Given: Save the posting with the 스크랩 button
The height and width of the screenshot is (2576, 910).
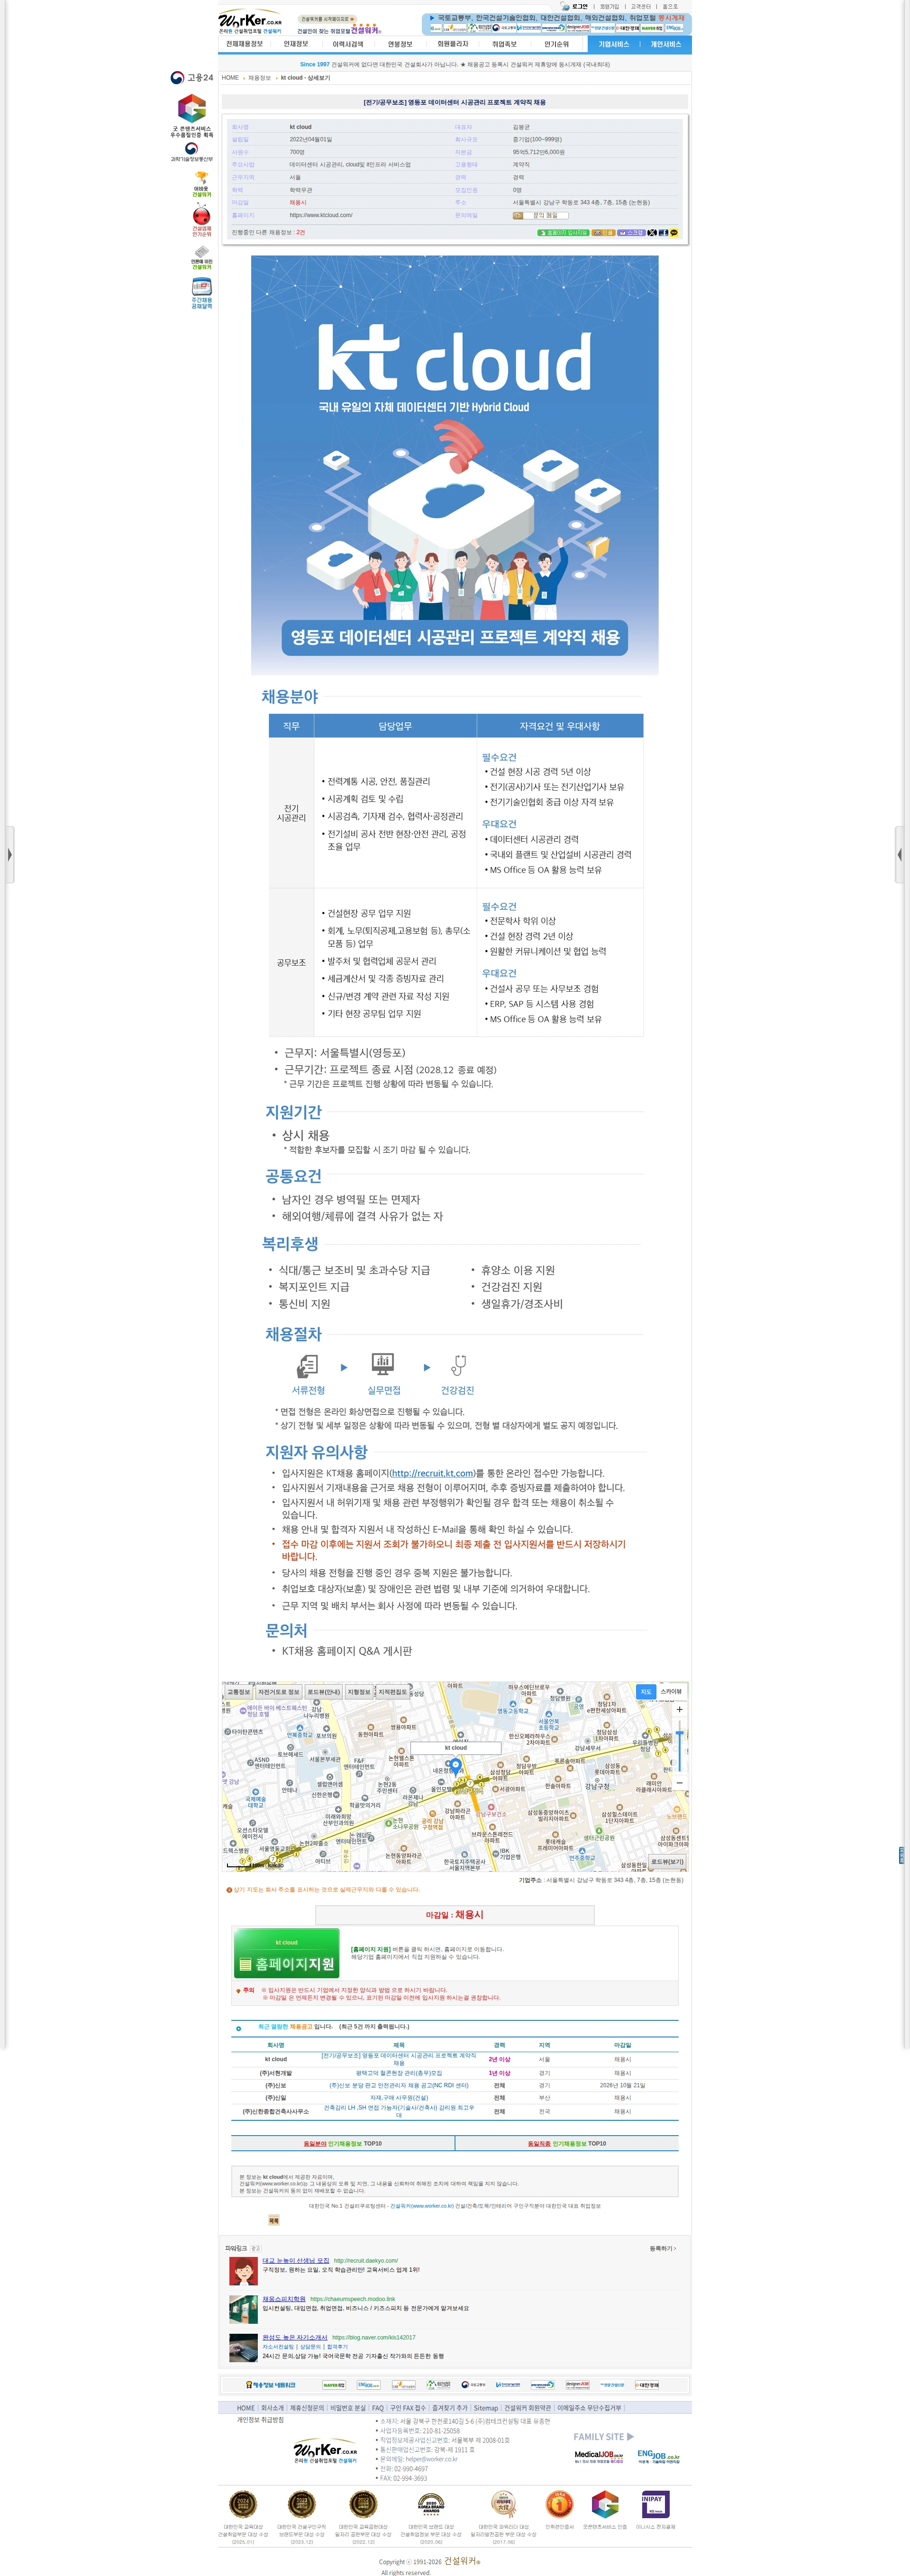Looking at the screenshot, I should click(x=632, y=233).
